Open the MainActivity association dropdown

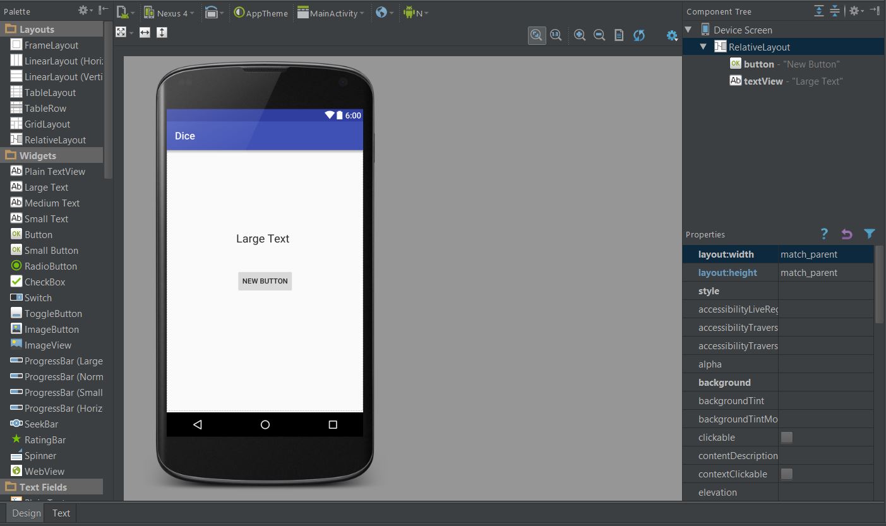coord(331,13)
